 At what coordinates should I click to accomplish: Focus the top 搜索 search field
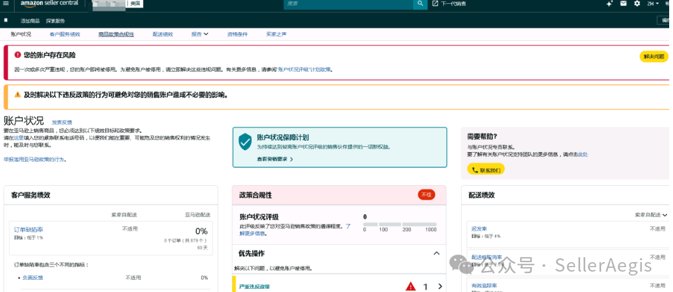click(348, 4)
